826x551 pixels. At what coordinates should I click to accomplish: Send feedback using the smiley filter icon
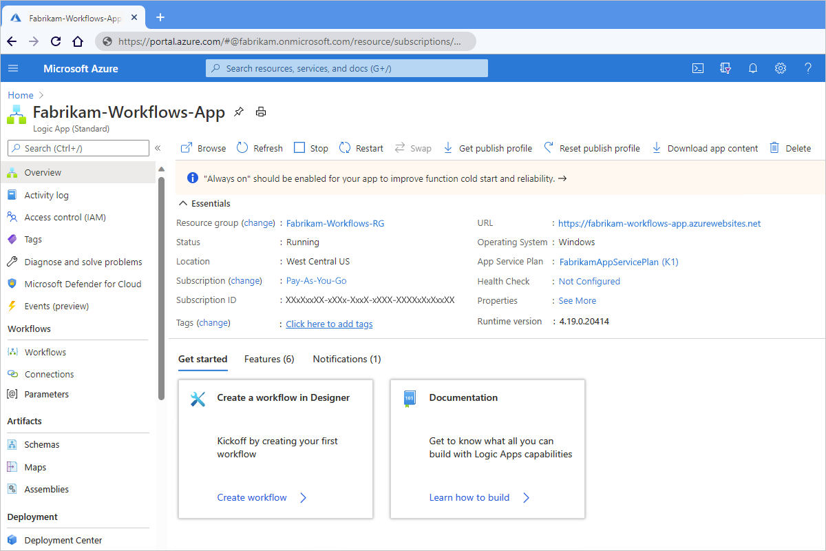[725, 68]
